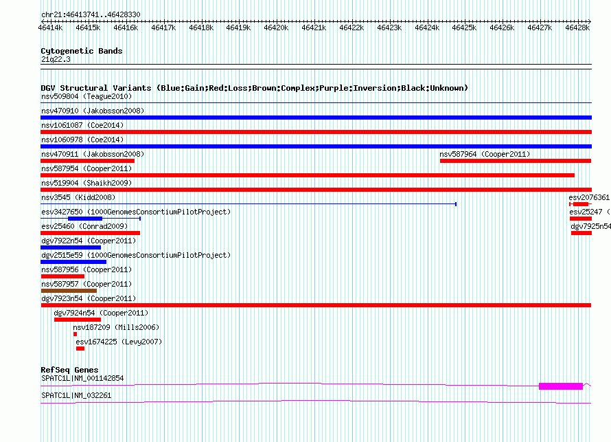Click the 21q22.3 band label
611x442 pixels.
56,59
